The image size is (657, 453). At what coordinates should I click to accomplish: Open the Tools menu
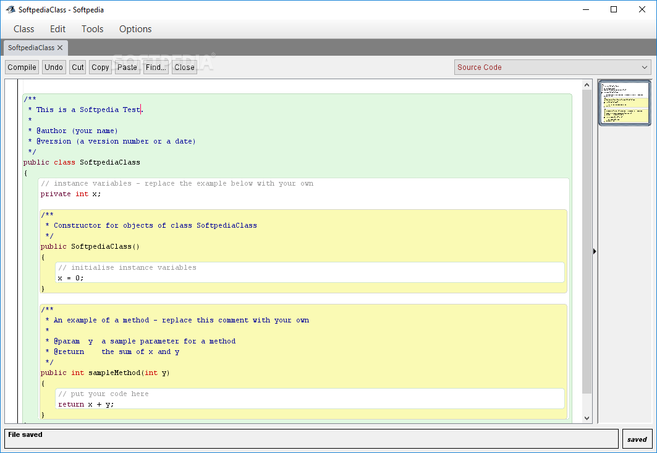tap(92, 29)
